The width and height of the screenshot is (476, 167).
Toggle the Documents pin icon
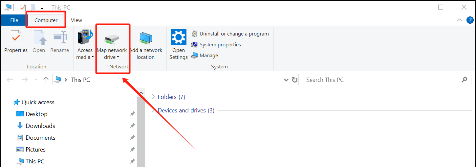point(132,138)
